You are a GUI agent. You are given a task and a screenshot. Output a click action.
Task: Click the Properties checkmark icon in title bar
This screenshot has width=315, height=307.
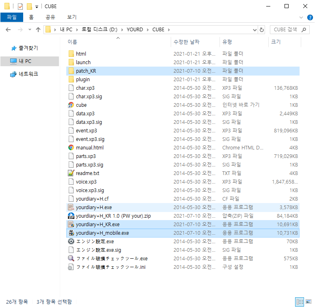coord(20,6)
